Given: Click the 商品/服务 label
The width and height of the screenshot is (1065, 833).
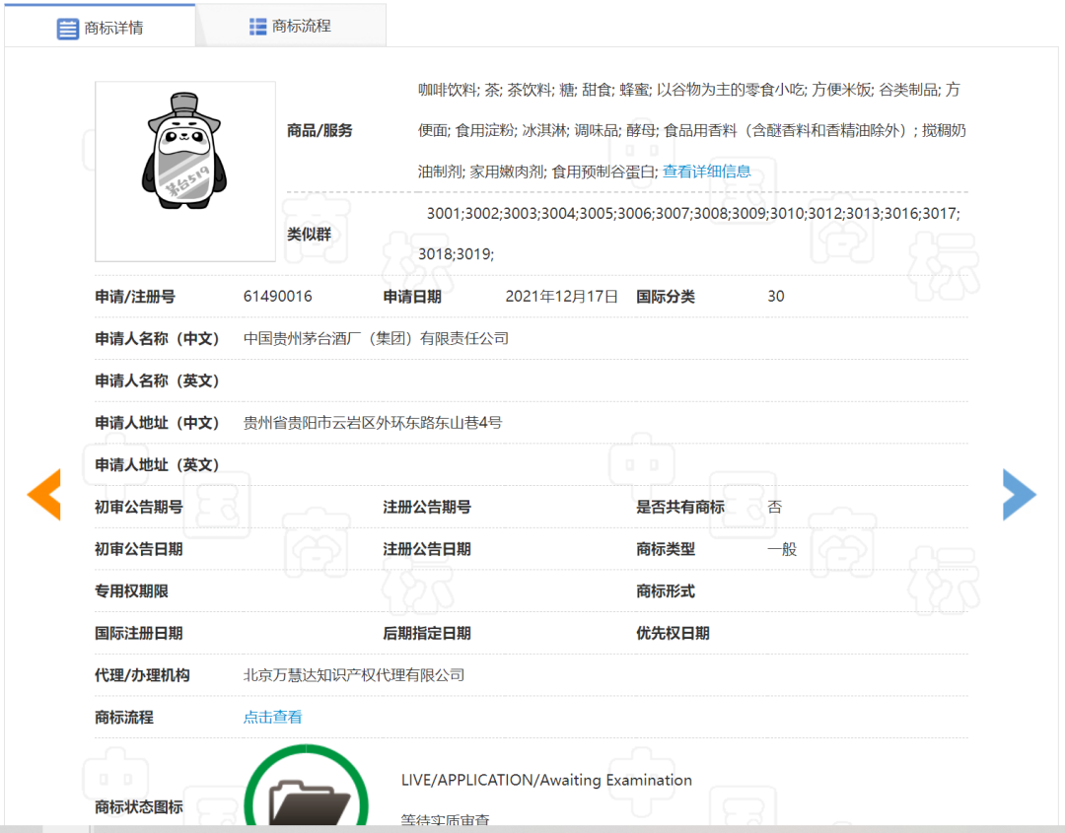Looking at the screenshot, I should [x=319, y=130].
